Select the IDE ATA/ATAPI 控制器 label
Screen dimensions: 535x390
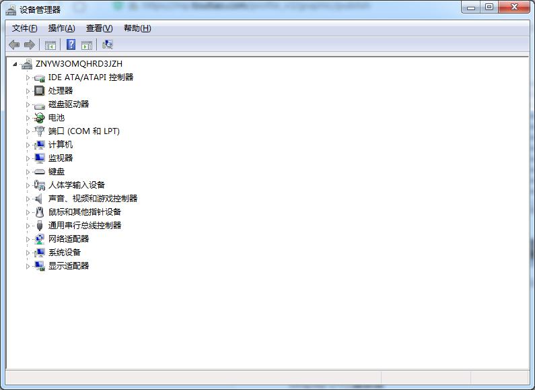pyautogui.click(x=91, y=77)
